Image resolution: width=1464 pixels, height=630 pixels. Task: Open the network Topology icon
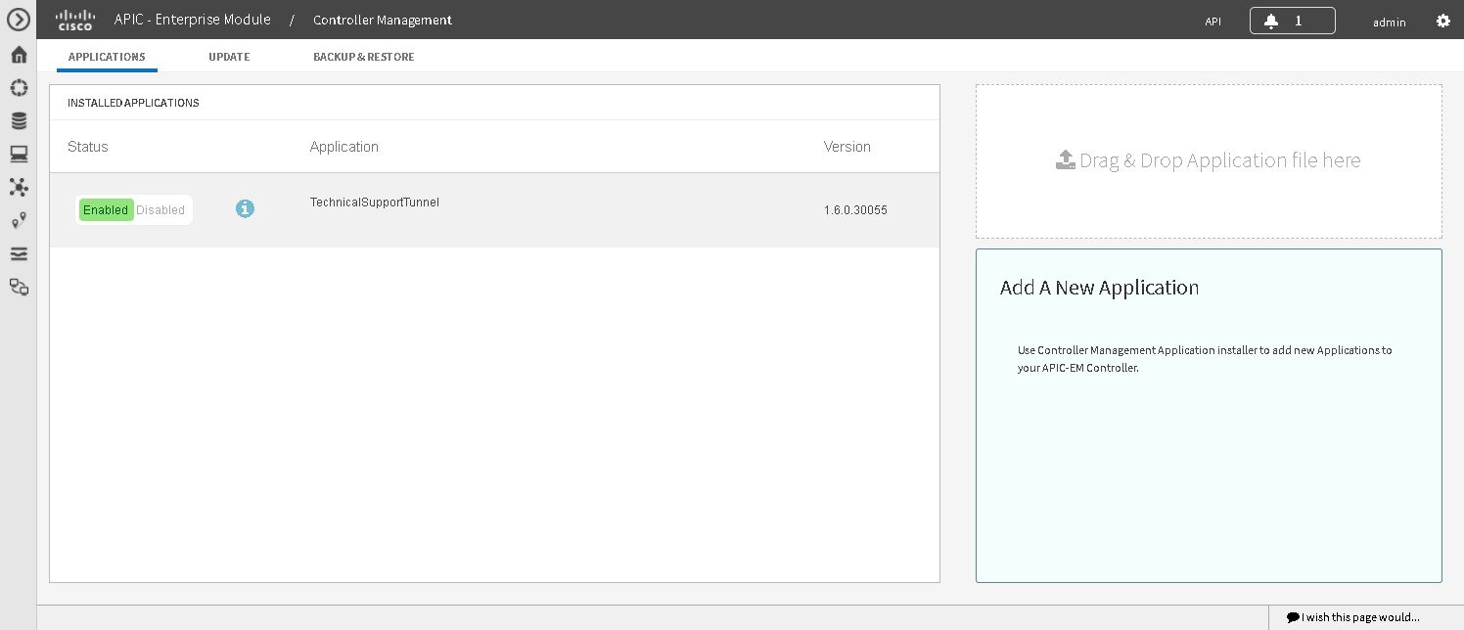18,187
